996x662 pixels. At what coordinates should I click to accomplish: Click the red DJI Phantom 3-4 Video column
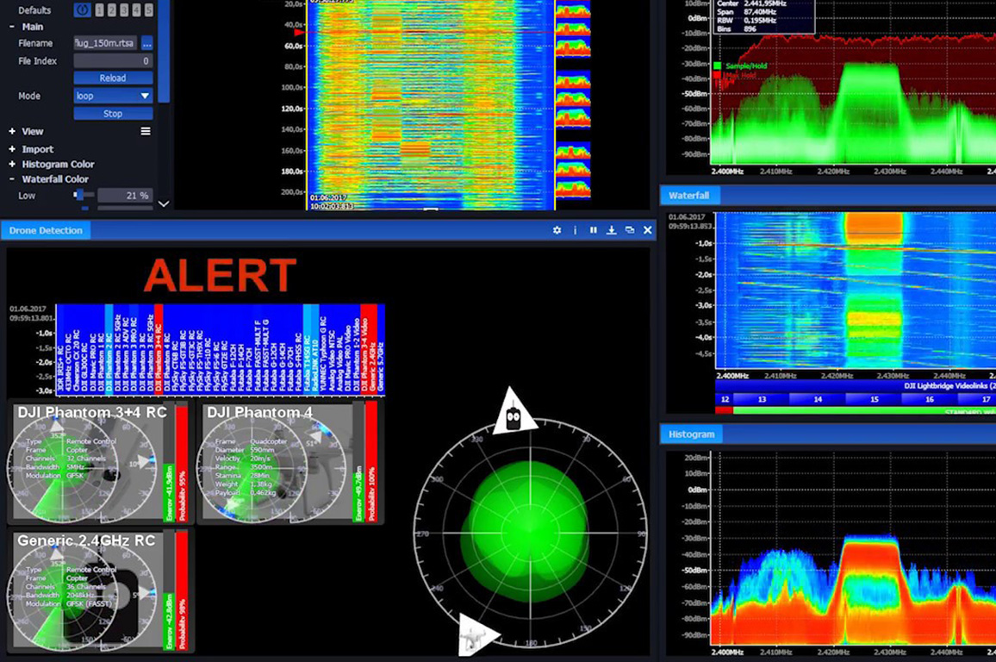(x=364, y=349)
